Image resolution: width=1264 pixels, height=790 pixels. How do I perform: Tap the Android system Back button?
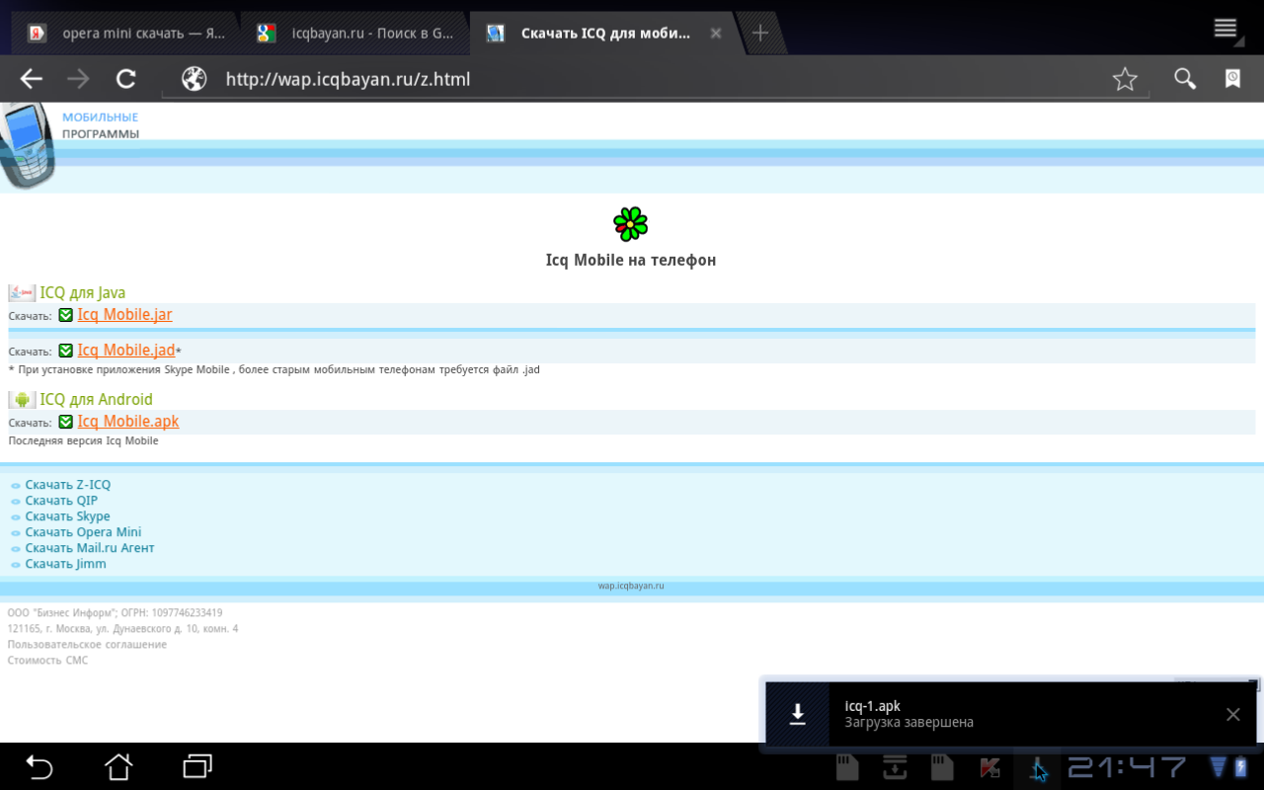tap(39, 766)
